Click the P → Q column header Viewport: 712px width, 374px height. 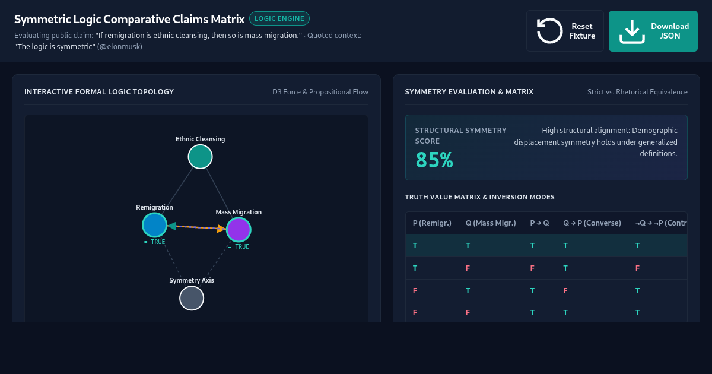539,223
